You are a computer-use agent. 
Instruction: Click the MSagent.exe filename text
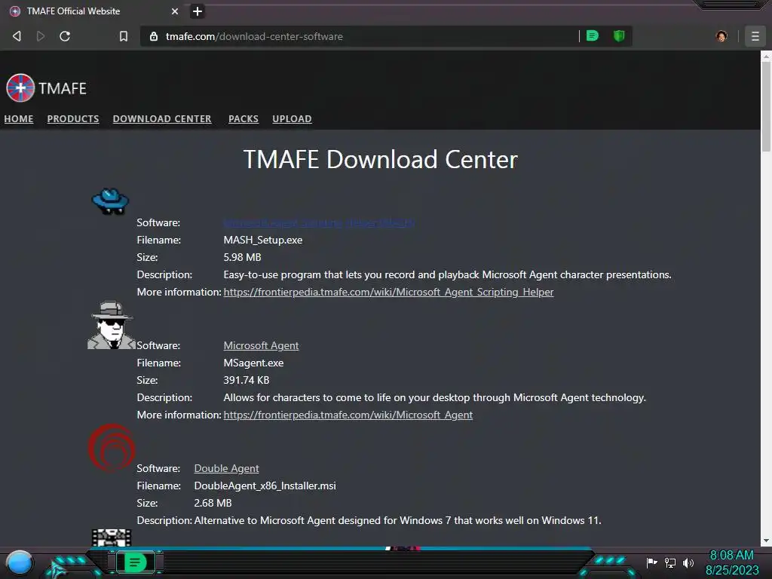point(253,363)
